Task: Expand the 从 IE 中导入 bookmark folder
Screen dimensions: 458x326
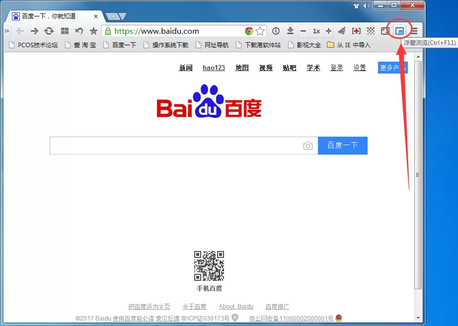Action: 349,45
